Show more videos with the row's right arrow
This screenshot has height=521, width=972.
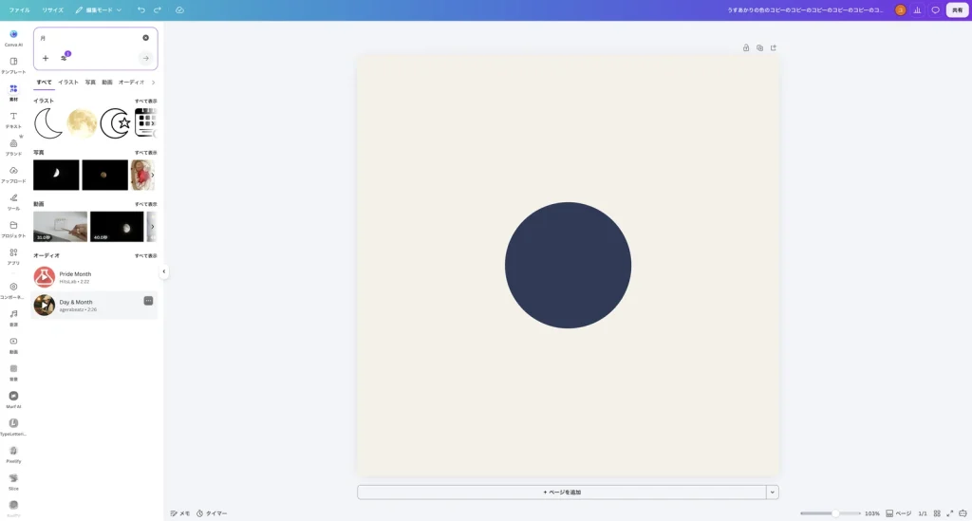(153, 227)
